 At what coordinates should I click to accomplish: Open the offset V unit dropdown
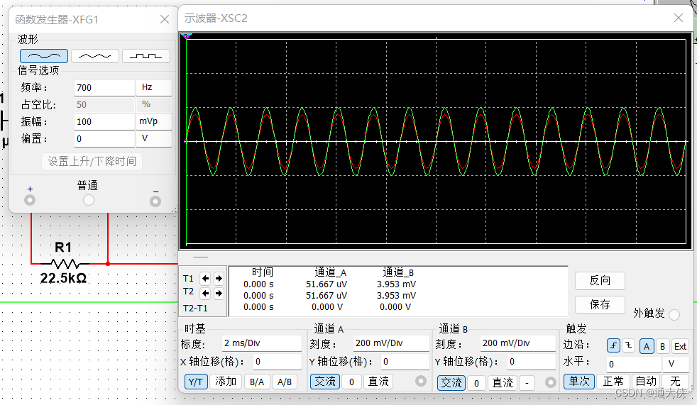pyautogui.click(x=154, y=138)
